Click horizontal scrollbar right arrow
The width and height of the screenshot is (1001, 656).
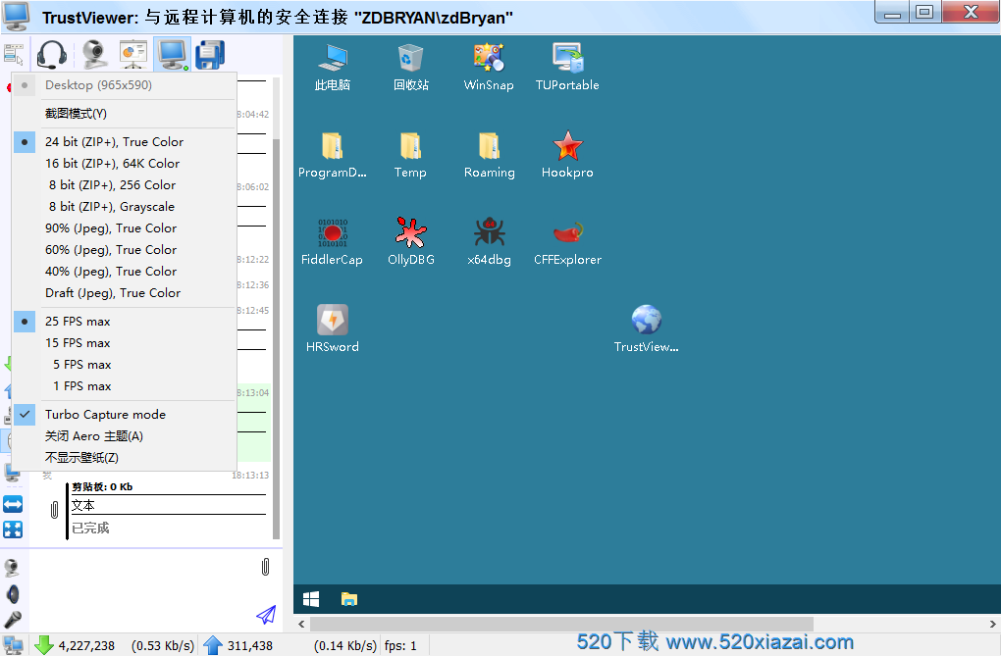pyautogui.click(x=993, y=624)
